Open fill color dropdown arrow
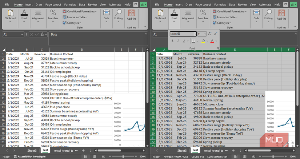Viewport: 300px width, 159px height. click(x=207, y=41)
